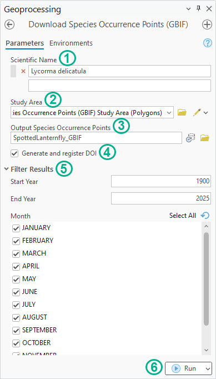Open tool help question mark icon
Viewport: 216px width, 379px height.
(x=207, y=43)
